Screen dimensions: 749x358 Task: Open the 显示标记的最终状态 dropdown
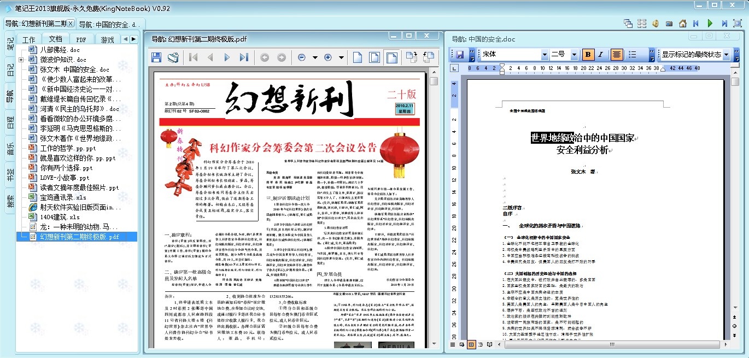coord(726,55)
